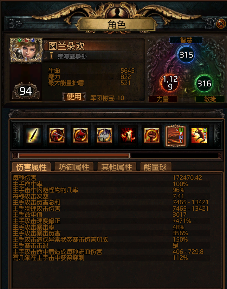Viewport: 227px width, 289px height.
Task: Select the second skill icon with red swordsman
Action: (x=57, y=136)
